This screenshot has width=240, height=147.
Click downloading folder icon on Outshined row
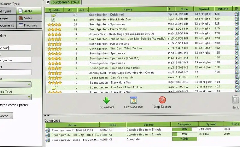[54, 15]
